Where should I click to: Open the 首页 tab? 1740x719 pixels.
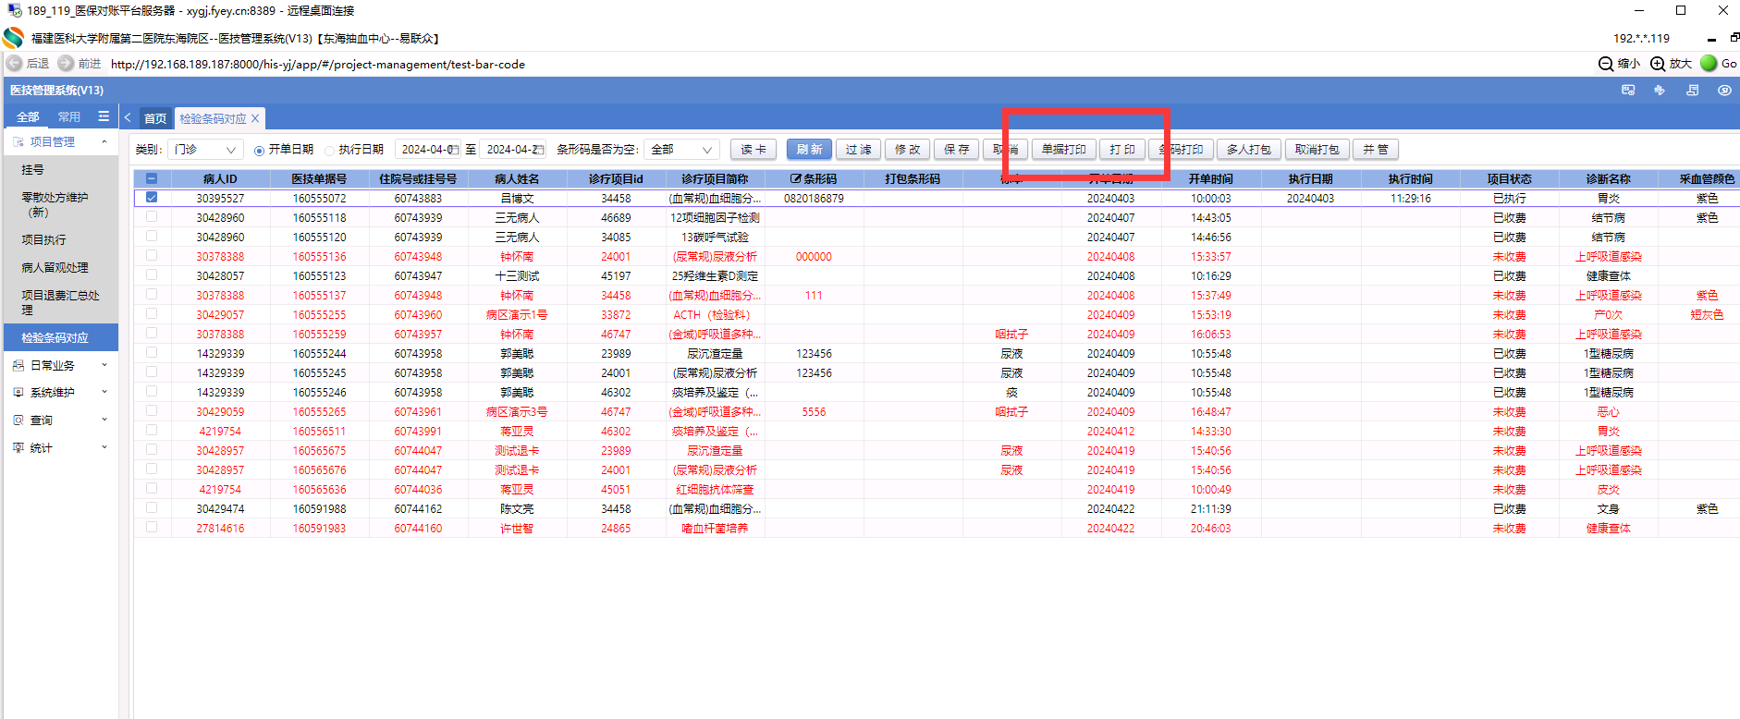pos(155,118)
